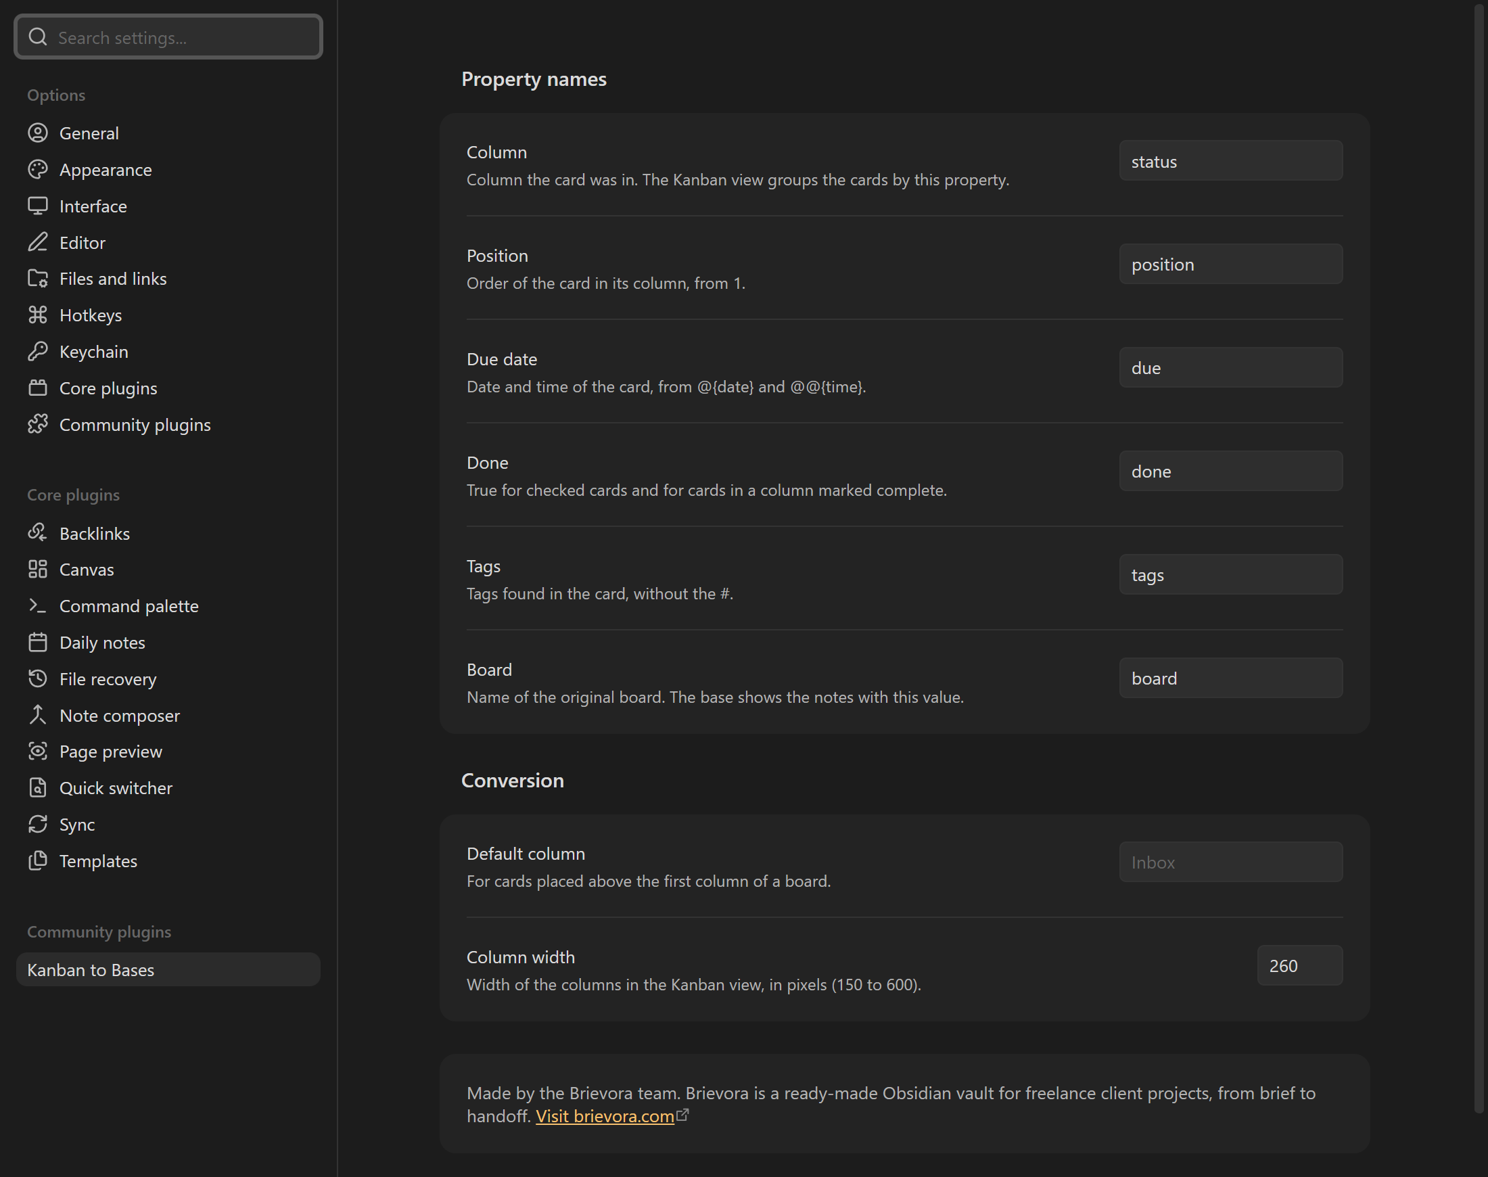Focus the Default column Inbox field
Viewport: 1488px width, 1177px height.
1230,861
